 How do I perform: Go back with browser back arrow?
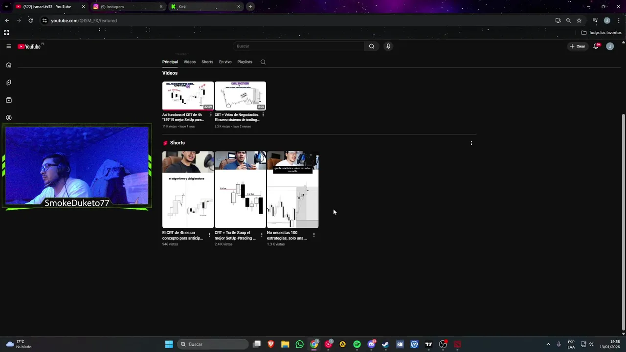pyautogui.click(x=7, y=21)
